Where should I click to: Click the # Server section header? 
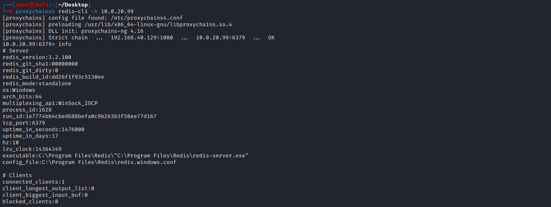coord(16,51)
